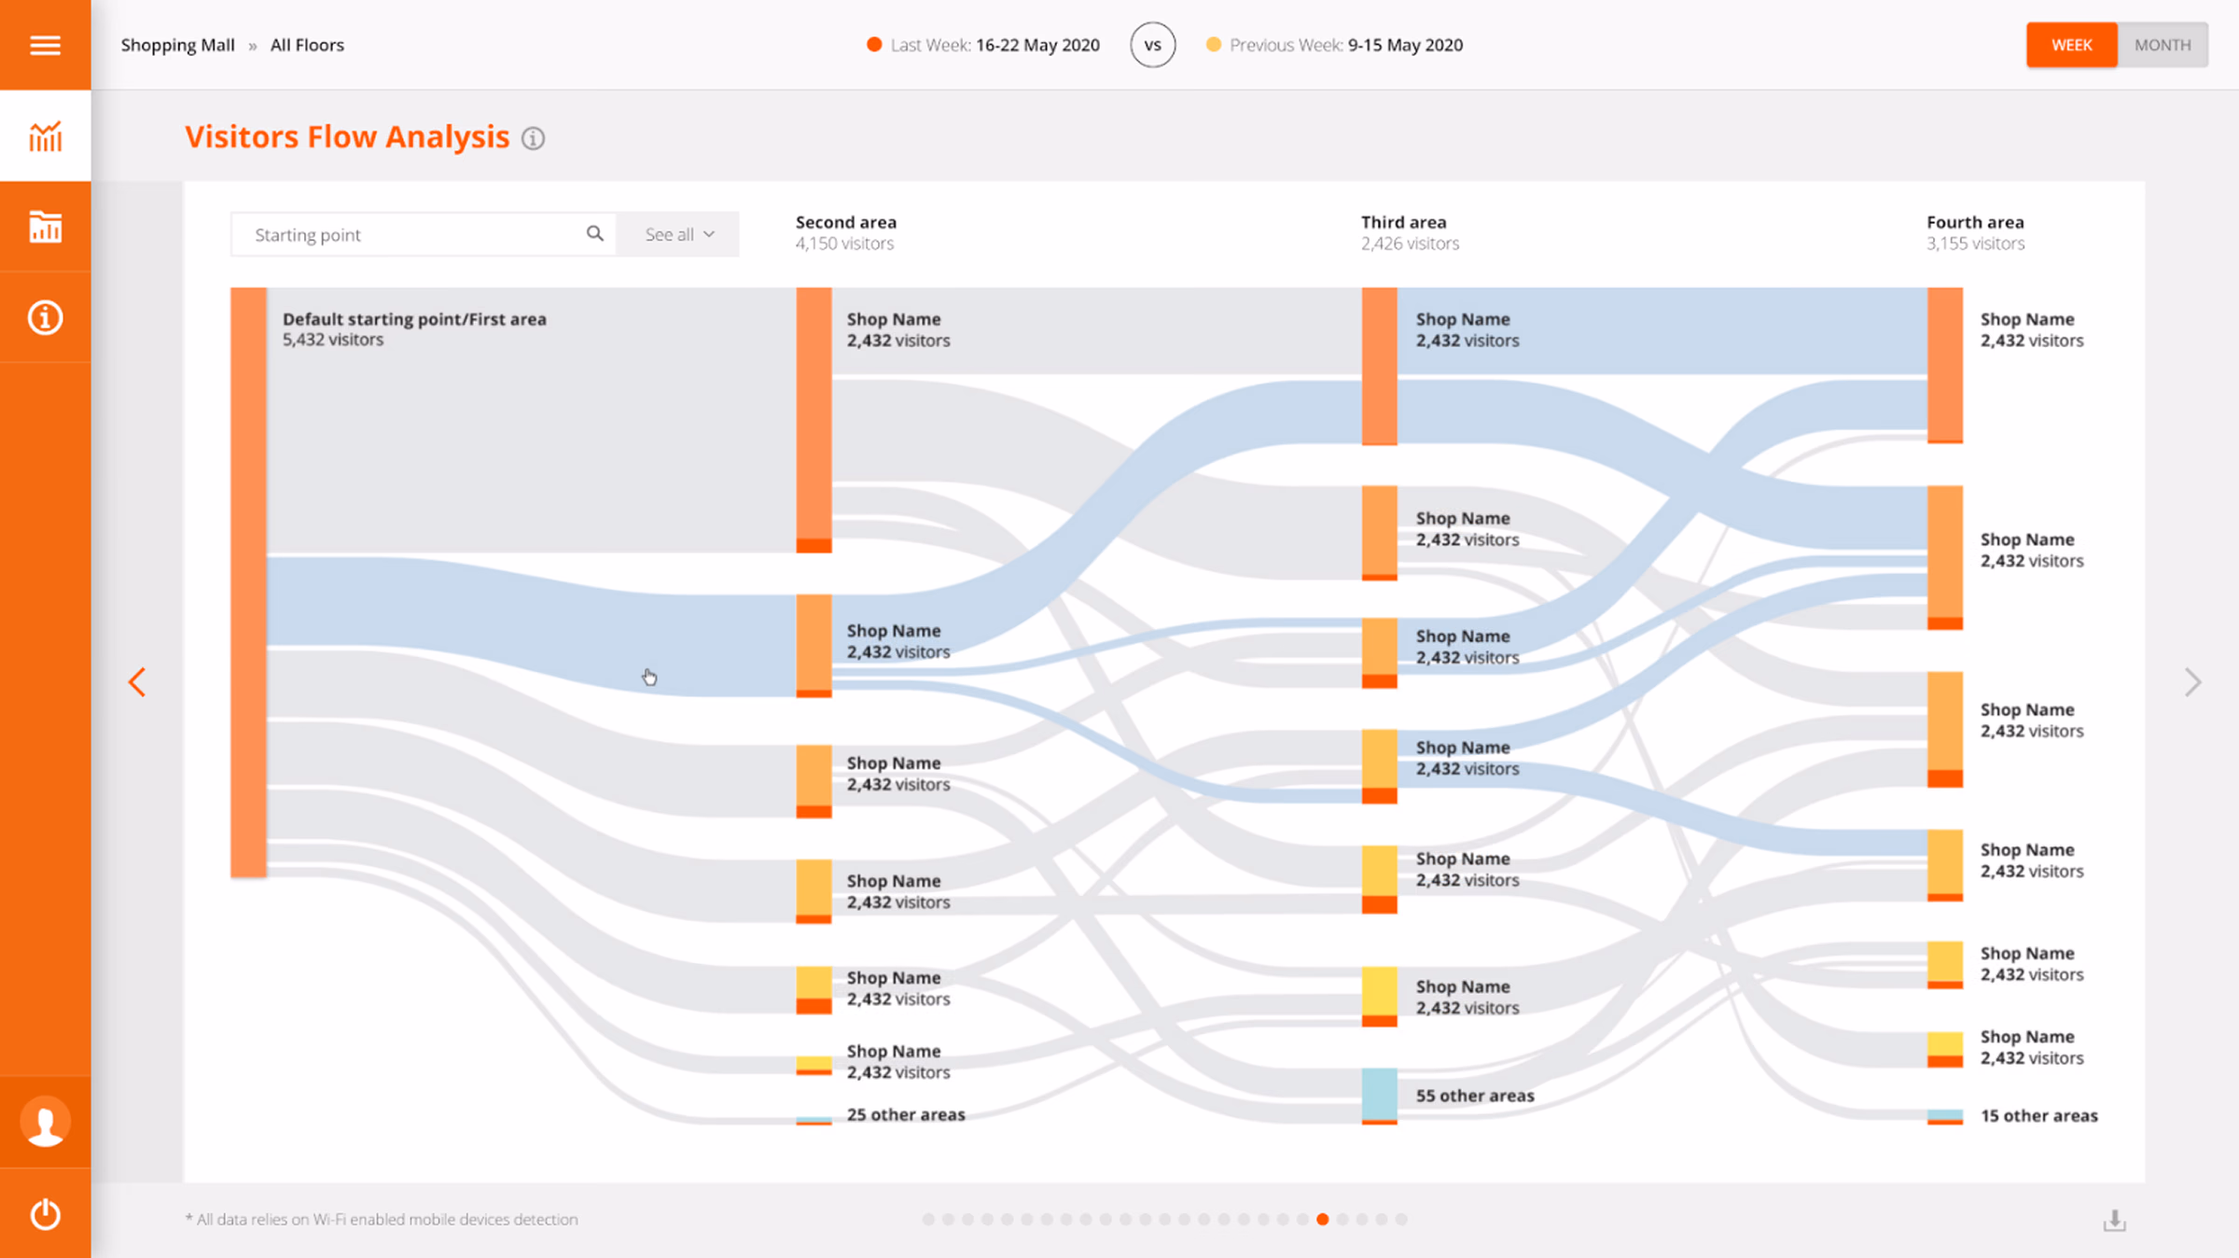Click Wi-Fi data detection footnote
Image resolution: width=2239 pixels, height=1258 pixels.
[x=382, y=1219]
